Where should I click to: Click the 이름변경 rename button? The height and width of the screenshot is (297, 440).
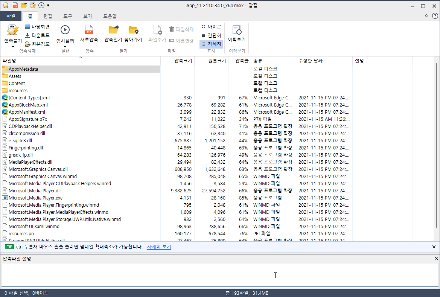[181, 41]
